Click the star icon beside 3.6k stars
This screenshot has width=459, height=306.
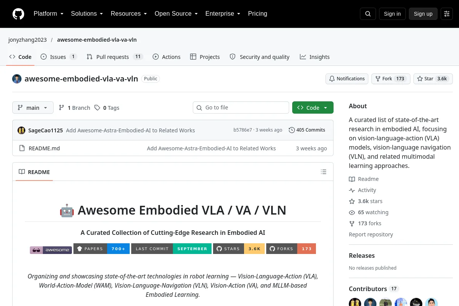click(x=352, y=201)
